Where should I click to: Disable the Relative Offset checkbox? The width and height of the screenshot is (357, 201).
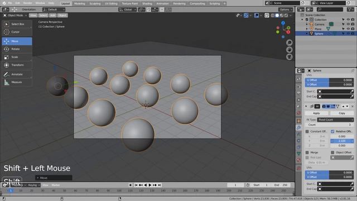coord(332,132)
